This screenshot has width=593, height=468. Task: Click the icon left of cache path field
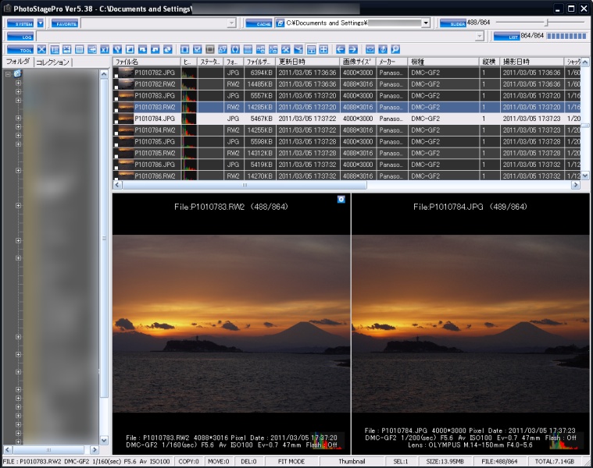(x=280, y=23)
